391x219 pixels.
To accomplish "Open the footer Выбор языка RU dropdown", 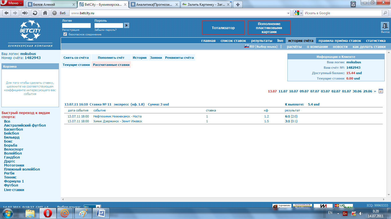I will click(92, 207).
